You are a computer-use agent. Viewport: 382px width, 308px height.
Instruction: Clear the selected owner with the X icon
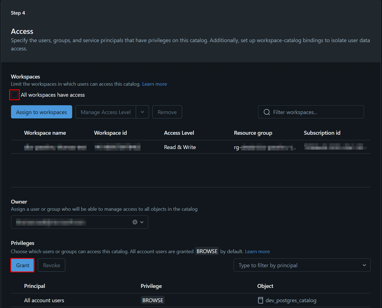(x=135, y=222)
